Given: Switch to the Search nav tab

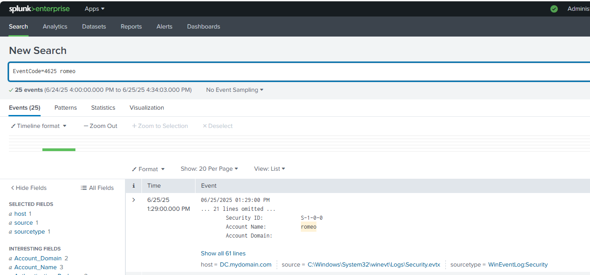Looking at the screenshot, I should click(18, 27).
